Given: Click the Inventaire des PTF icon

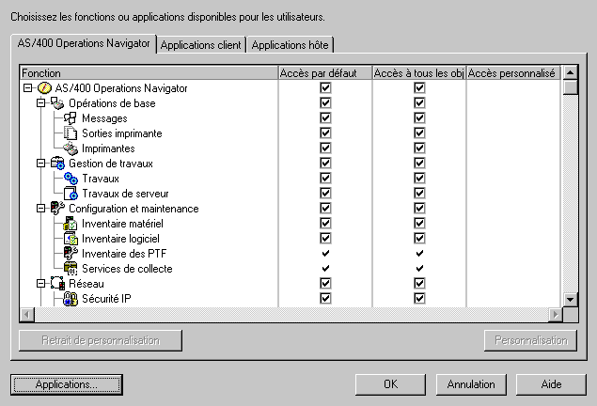Looking at the screenshot, I should click(71, 254).
